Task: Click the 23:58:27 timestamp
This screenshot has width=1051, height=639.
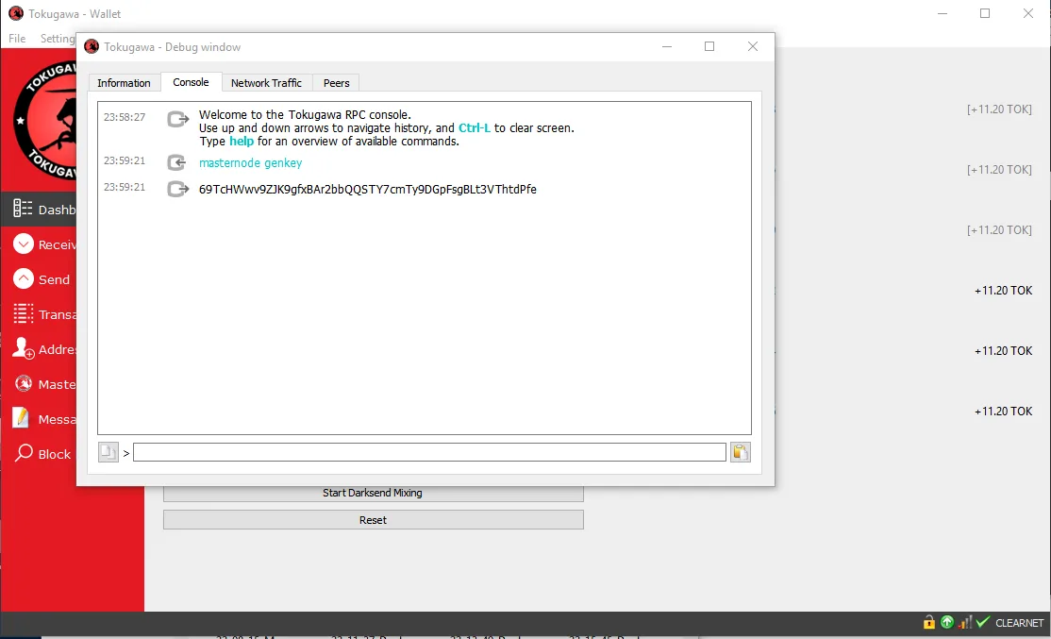Action: (x=125, y=117)
